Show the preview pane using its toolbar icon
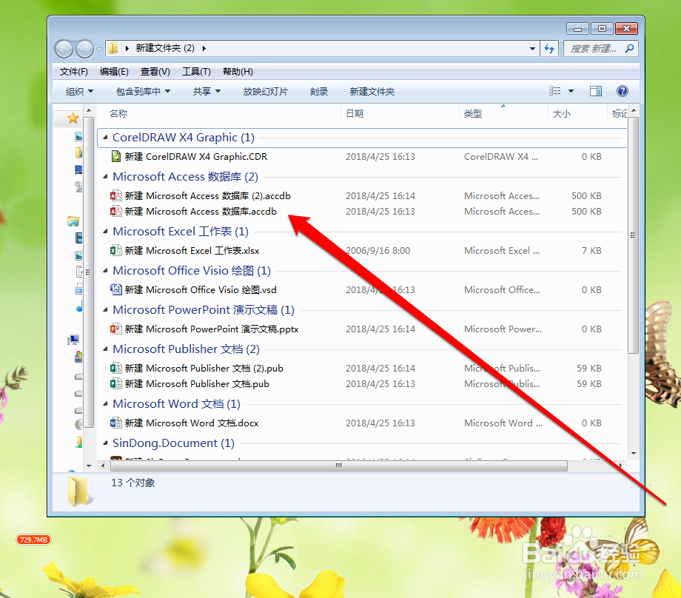The width and height of the screenshot is (681, 598). click(596, 91)
